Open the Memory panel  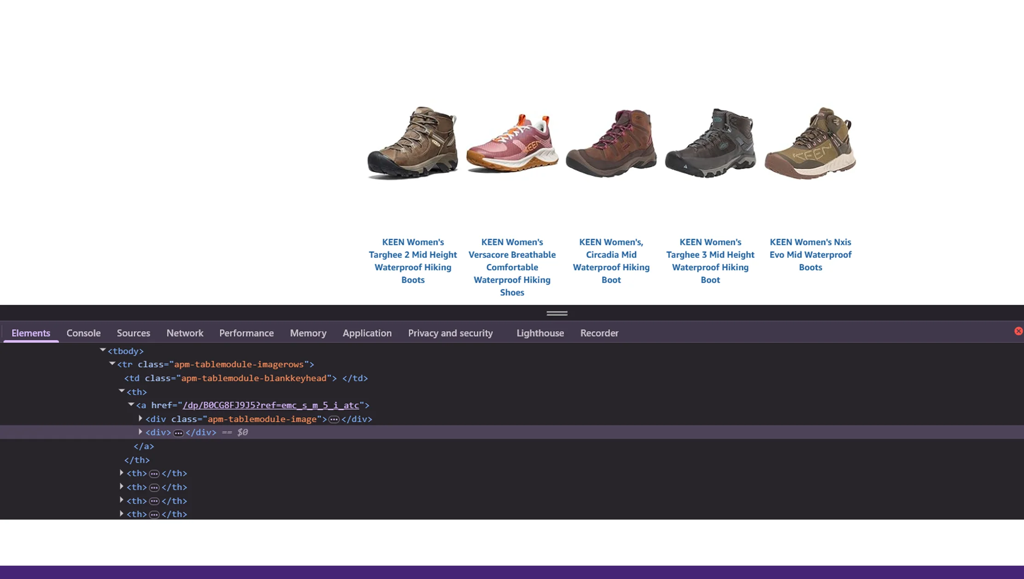tap(308, 333)
